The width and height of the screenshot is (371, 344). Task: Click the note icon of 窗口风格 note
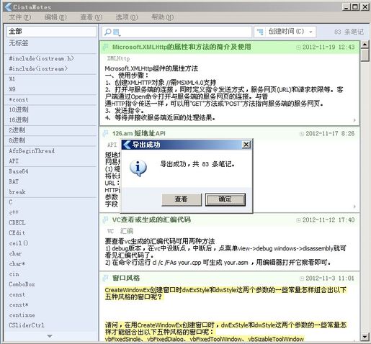pos(105,278)
